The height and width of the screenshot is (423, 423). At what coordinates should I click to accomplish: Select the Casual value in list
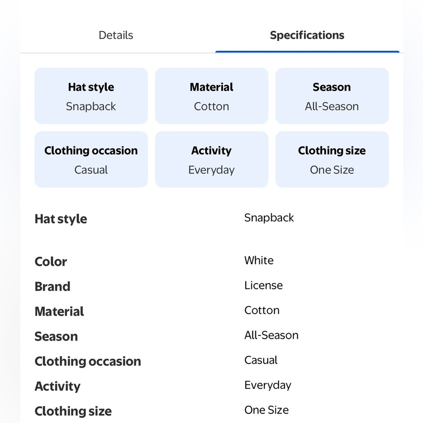click(261, 360)
